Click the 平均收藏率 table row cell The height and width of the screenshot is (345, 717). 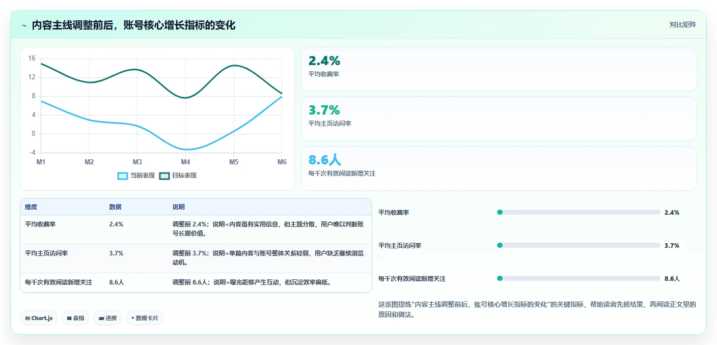[62, 229]
